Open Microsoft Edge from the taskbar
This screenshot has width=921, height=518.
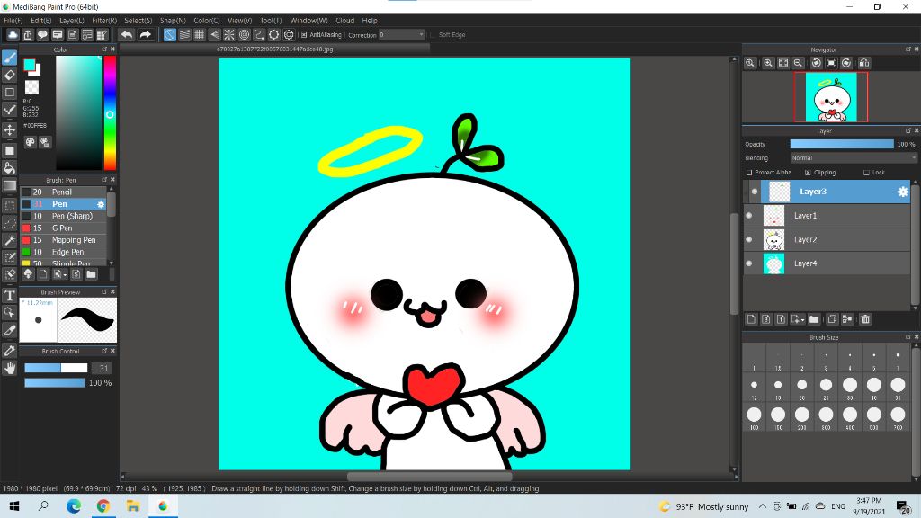click(74, 505)
